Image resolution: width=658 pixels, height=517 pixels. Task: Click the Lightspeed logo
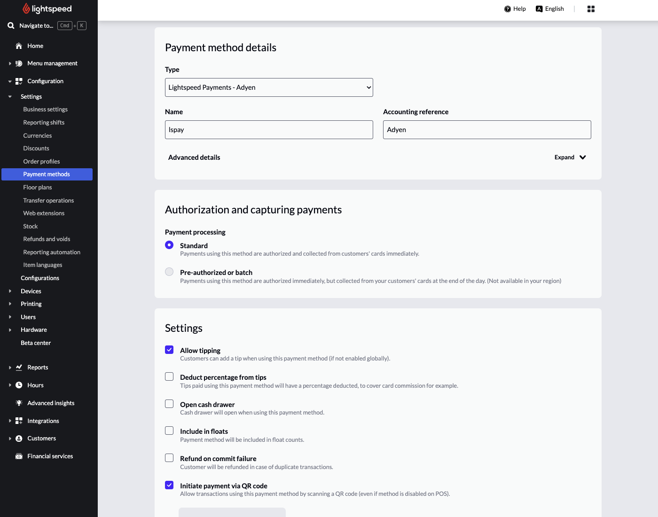point(47,8)
